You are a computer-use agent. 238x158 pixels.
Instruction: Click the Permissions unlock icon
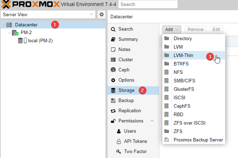click(113, 121)
